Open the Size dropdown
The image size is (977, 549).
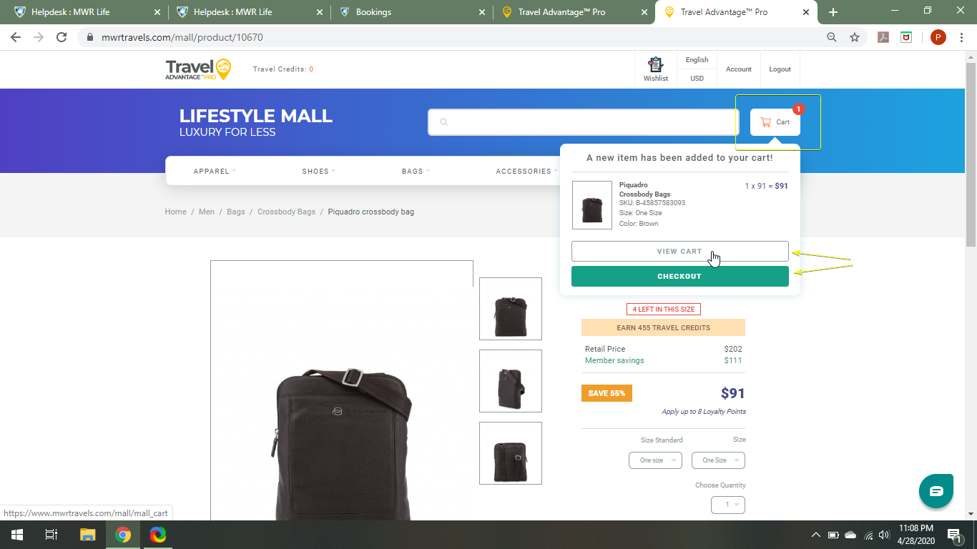(x=718, y=460)
